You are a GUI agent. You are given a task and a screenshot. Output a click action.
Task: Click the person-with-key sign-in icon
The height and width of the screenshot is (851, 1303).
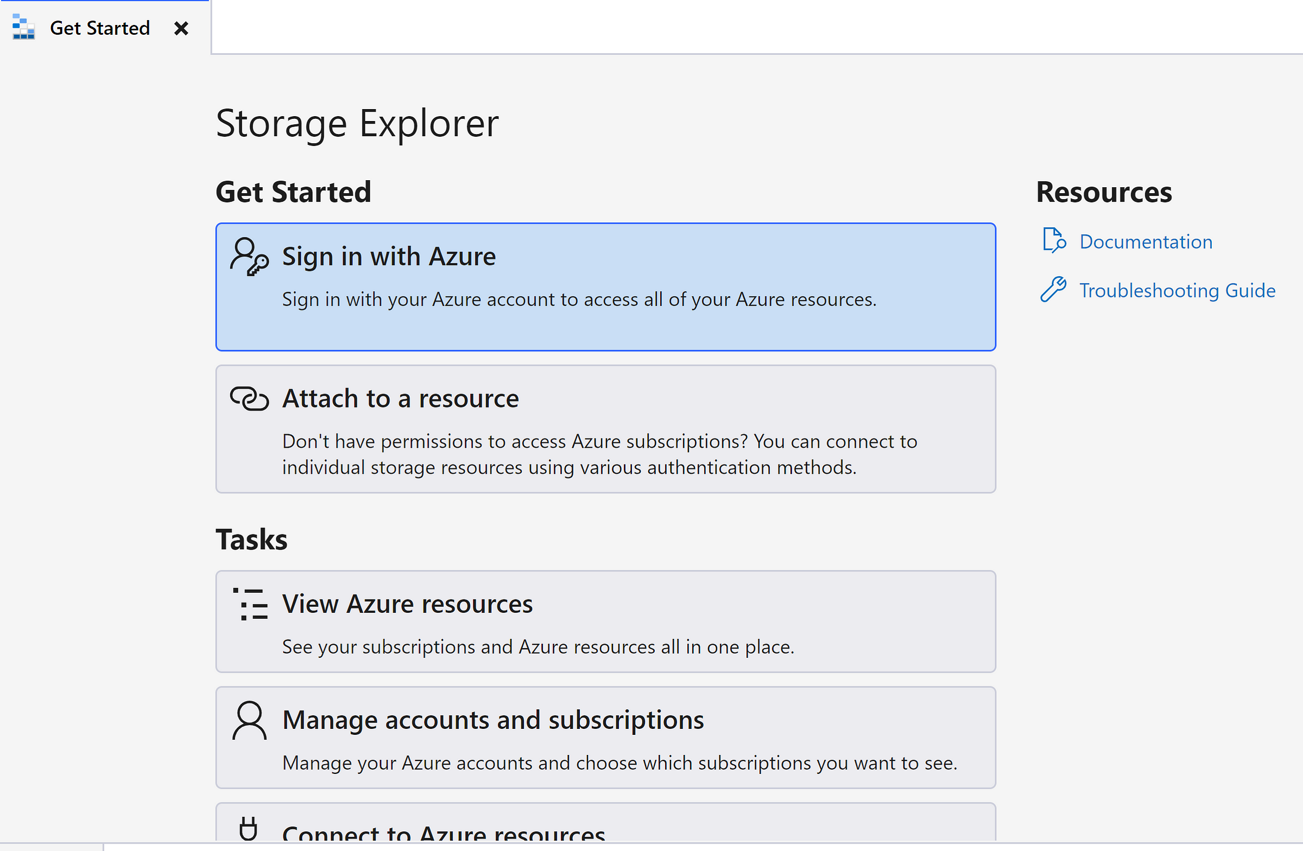pyautogui.click(x=249, y=257)
